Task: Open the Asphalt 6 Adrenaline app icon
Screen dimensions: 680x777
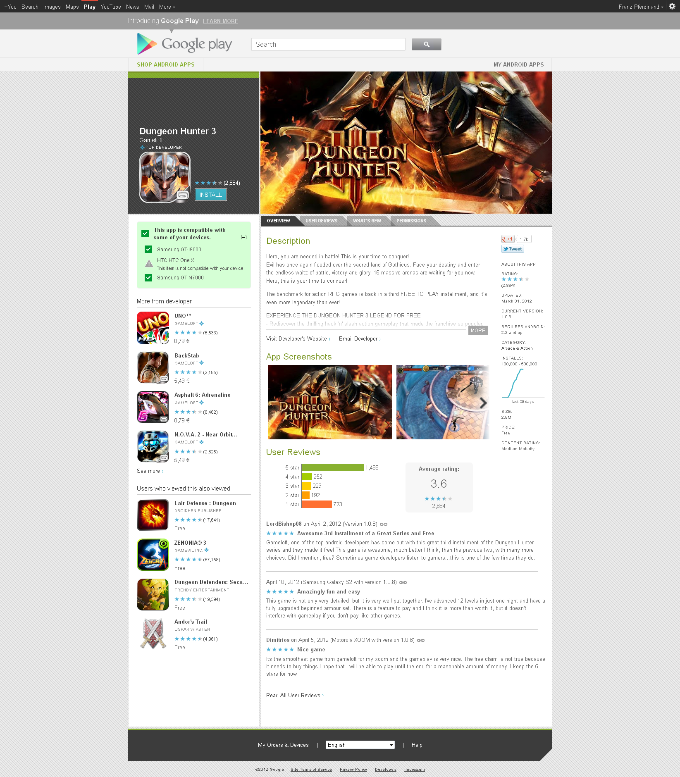Action: [153, 407]
